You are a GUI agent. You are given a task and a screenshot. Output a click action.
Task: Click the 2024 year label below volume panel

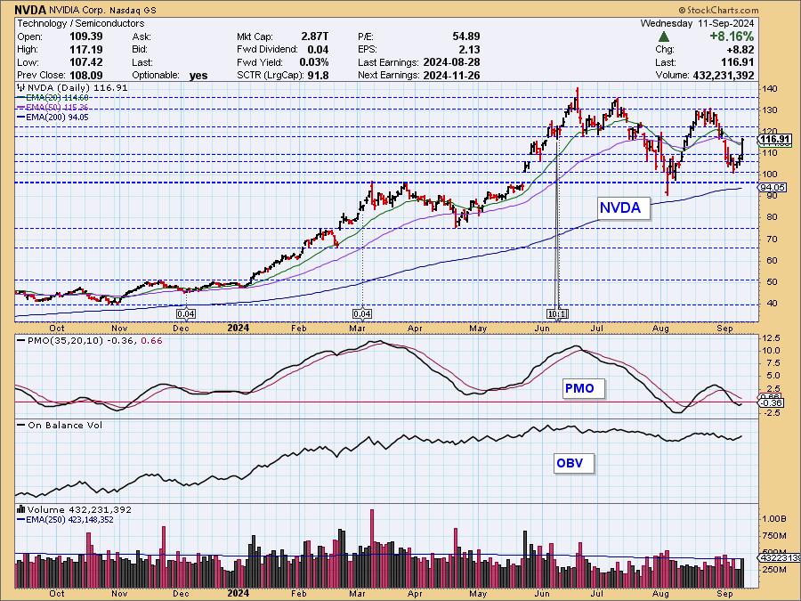tap(238, 593)
